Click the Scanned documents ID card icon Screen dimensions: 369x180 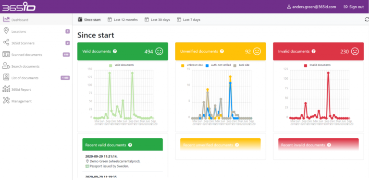(6, 54)
